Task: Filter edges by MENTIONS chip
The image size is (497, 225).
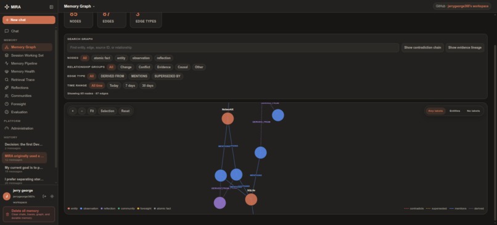Action: (x=139, y=76)
